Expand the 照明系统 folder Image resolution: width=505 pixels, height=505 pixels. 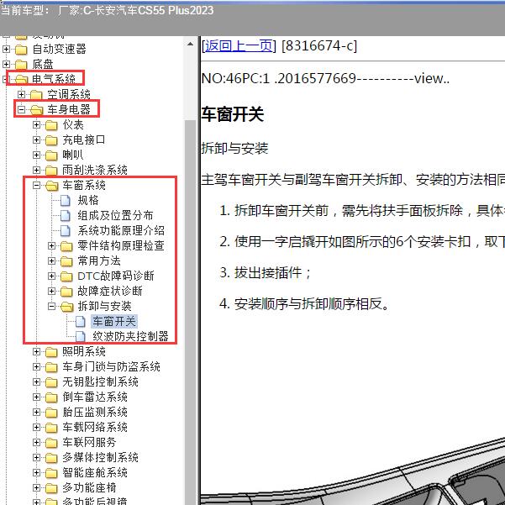coord(36,352)
